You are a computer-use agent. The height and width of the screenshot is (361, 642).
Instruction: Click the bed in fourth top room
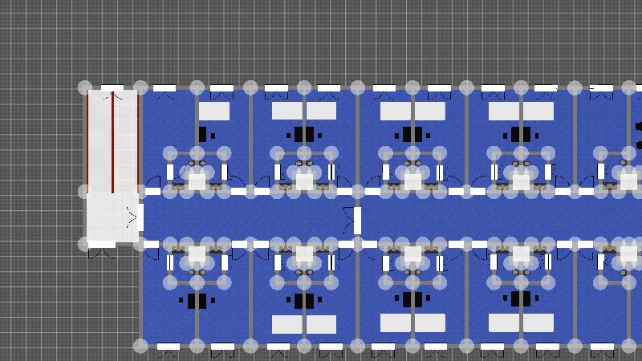point(521,111)
